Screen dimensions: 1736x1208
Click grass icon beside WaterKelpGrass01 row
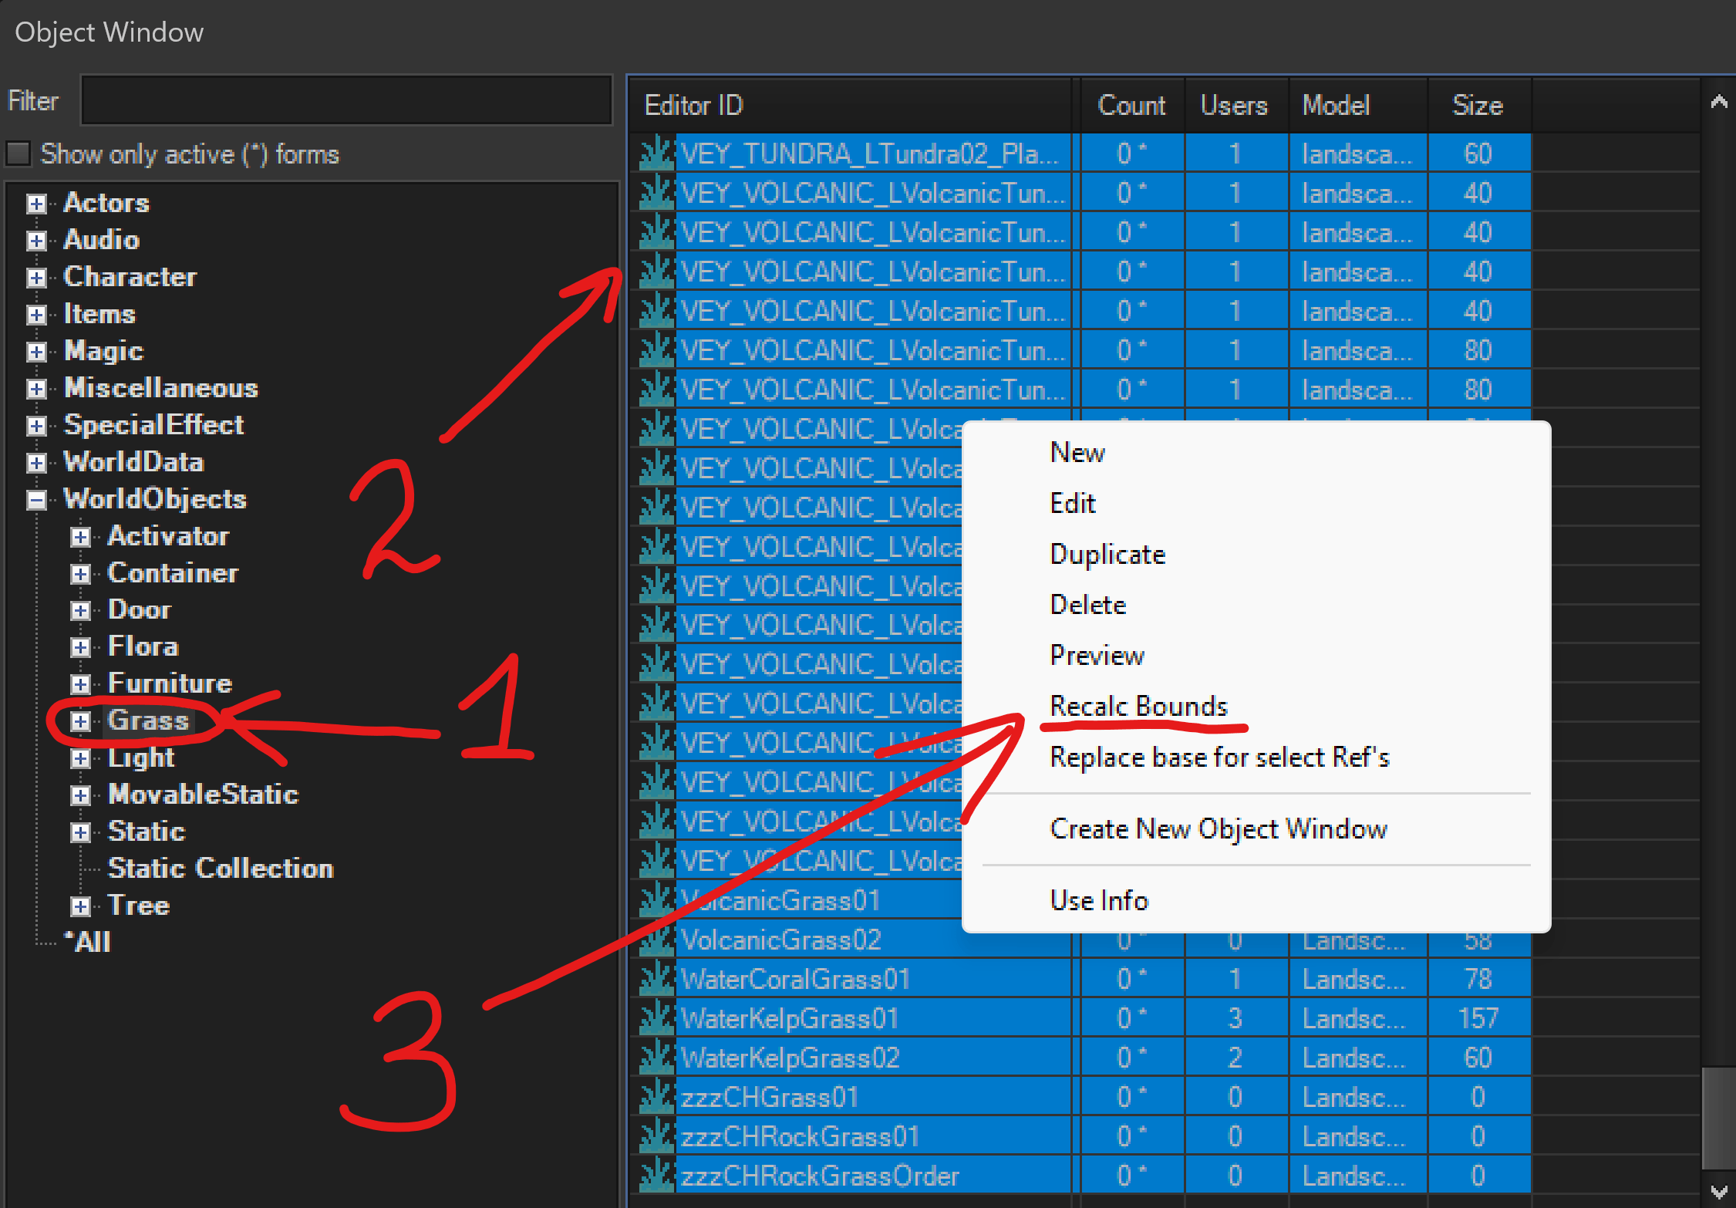656,1018
